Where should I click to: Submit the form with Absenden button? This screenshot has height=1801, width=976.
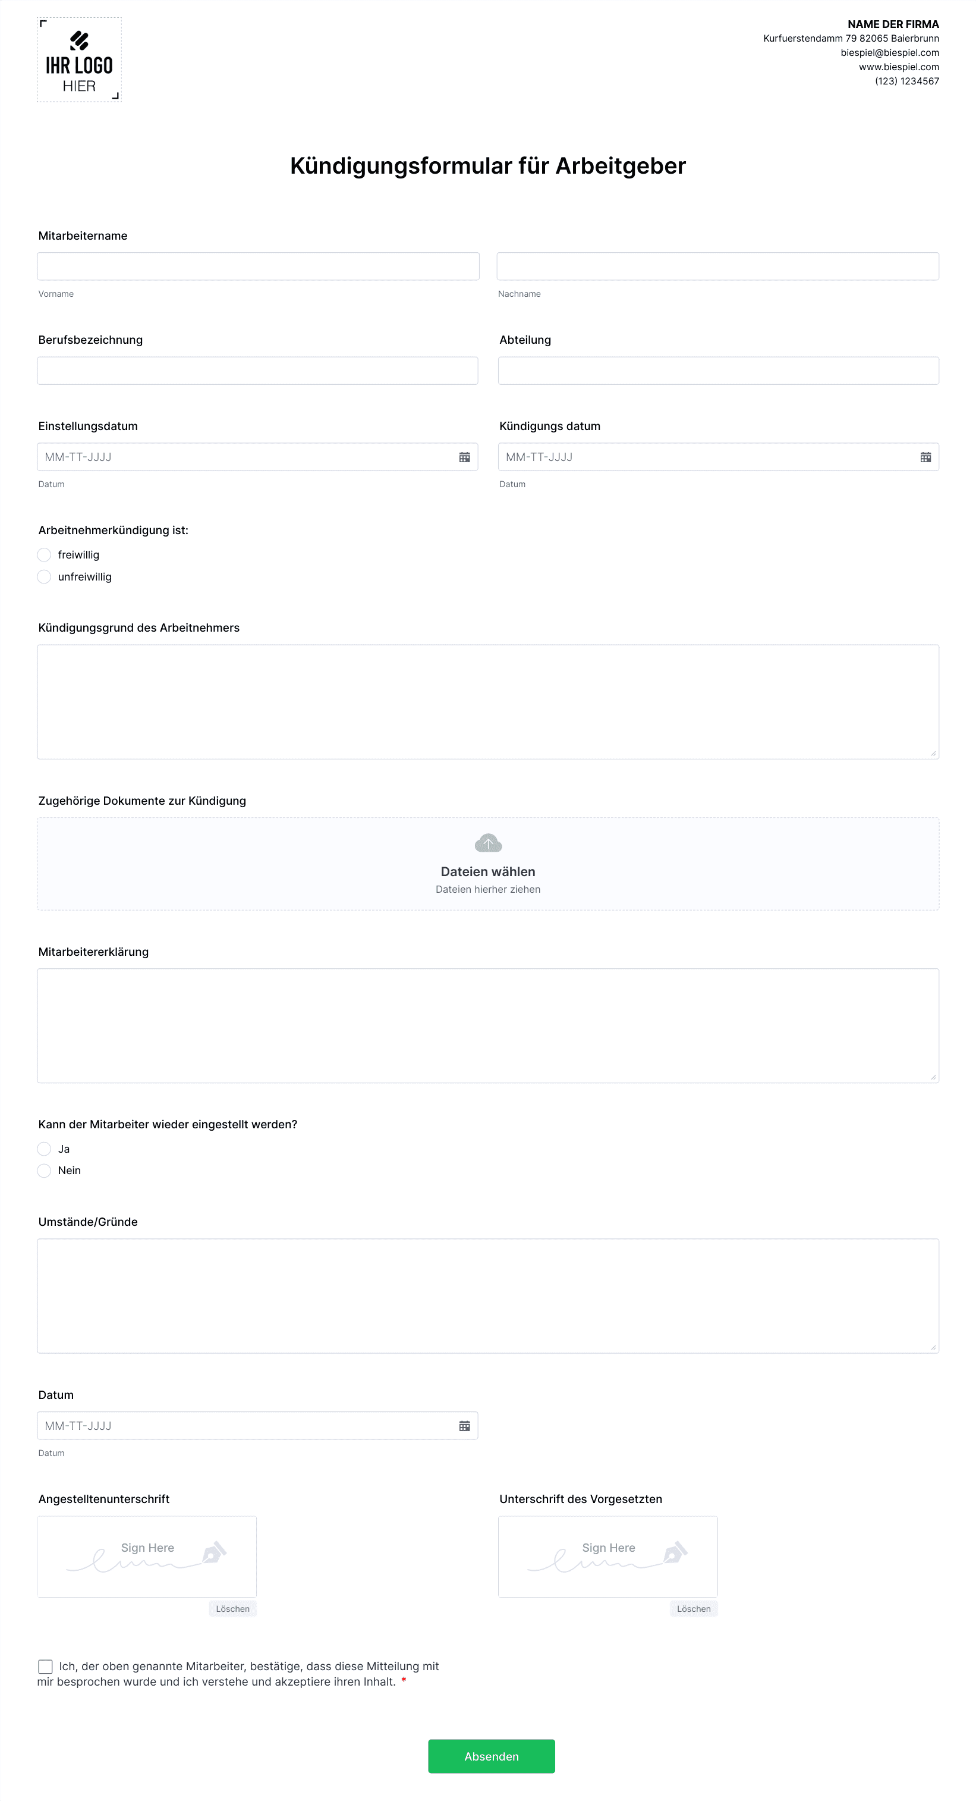pyautogui.click(x=491, y=1756)
